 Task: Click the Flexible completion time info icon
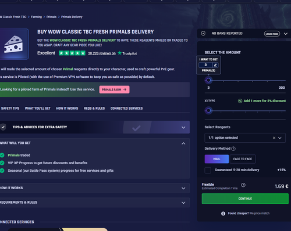click(x=243, y=185)
